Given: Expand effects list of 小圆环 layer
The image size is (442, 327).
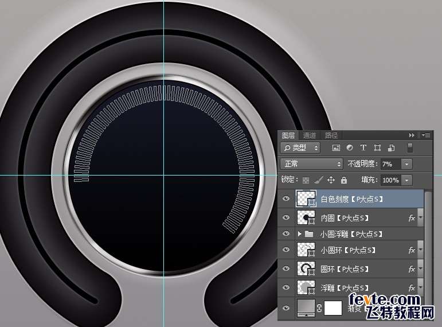Looking at the screenshot, I should tap(420, 250).
